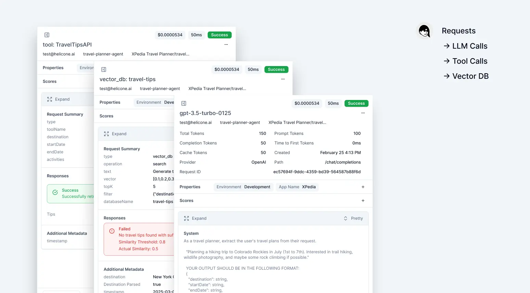The width and height of the screenshot is (530, 293).
Task: Click App Name XPedia property tag
Action: click(x=297, y=187)
